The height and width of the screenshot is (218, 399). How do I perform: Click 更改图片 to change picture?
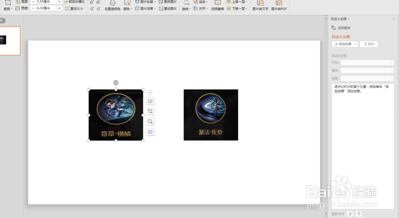coord(168,2)
